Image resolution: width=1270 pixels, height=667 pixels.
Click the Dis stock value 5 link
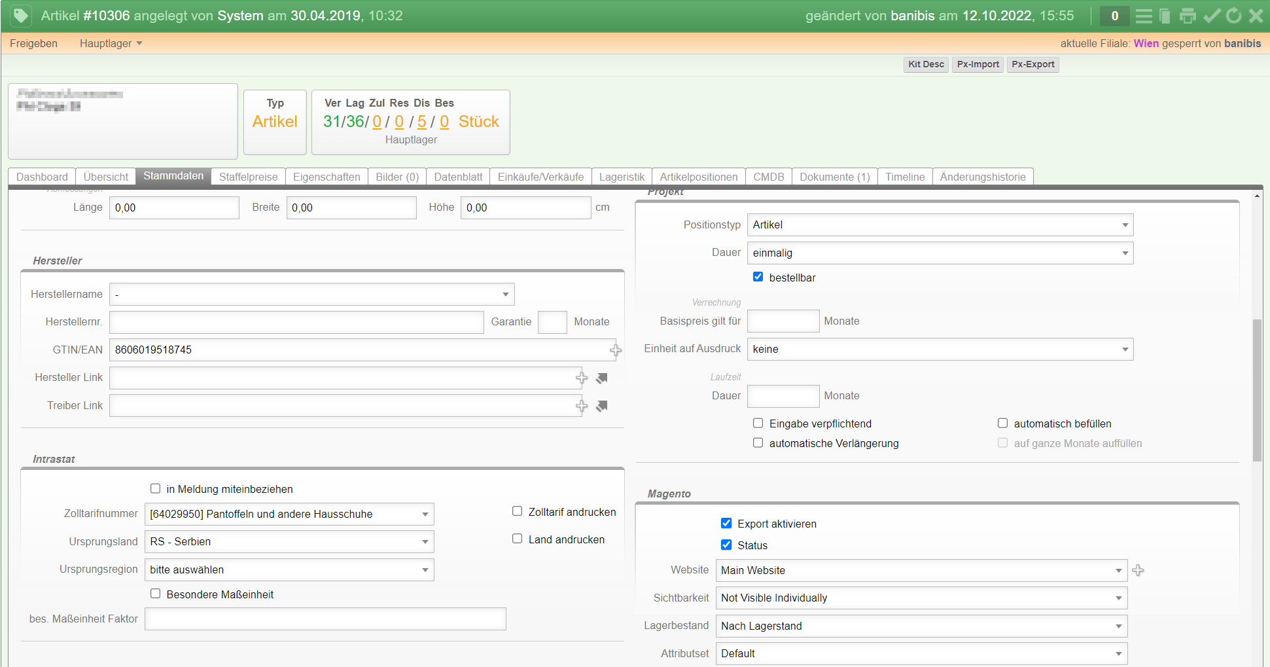[421, 121]
